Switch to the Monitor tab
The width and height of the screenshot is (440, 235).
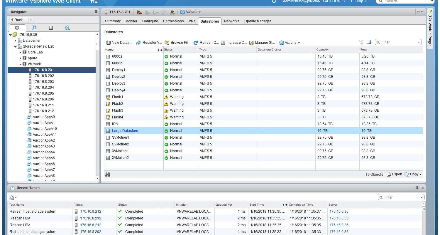pos(131,21)
